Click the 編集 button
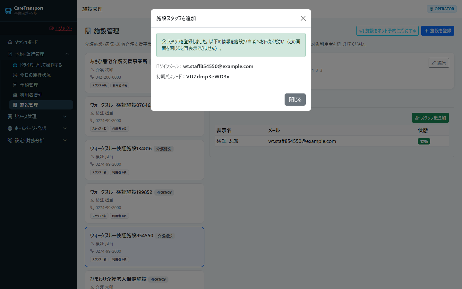This screenshot has width=462, height=289. [439, 63]
